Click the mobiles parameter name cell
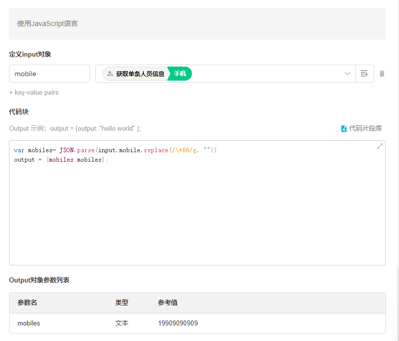The width and height of the screenshot is (399, 341). [x=29, y=323]
